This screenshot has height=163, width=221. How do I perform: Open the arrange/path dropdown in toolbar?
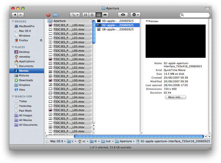pos(75,15)
